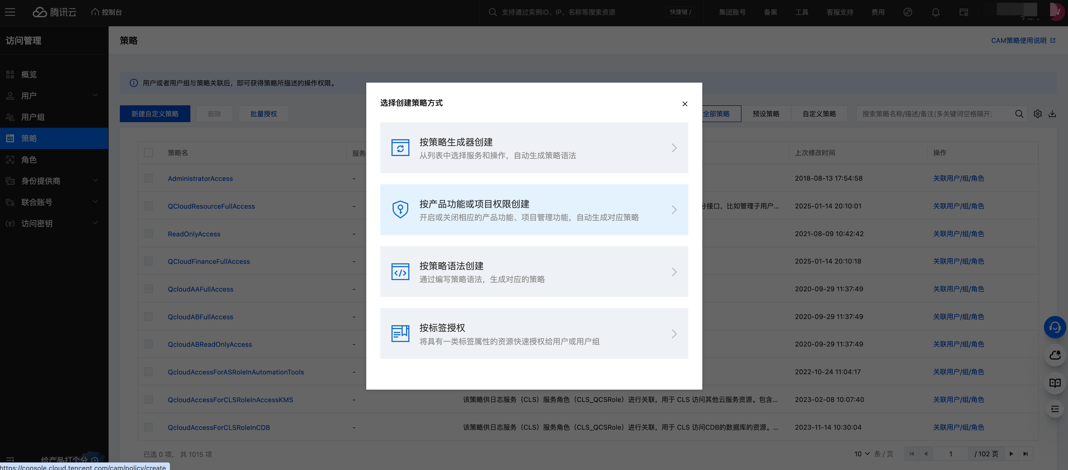
Task: Choose 按标签授权 option
Action: [534, 334]
